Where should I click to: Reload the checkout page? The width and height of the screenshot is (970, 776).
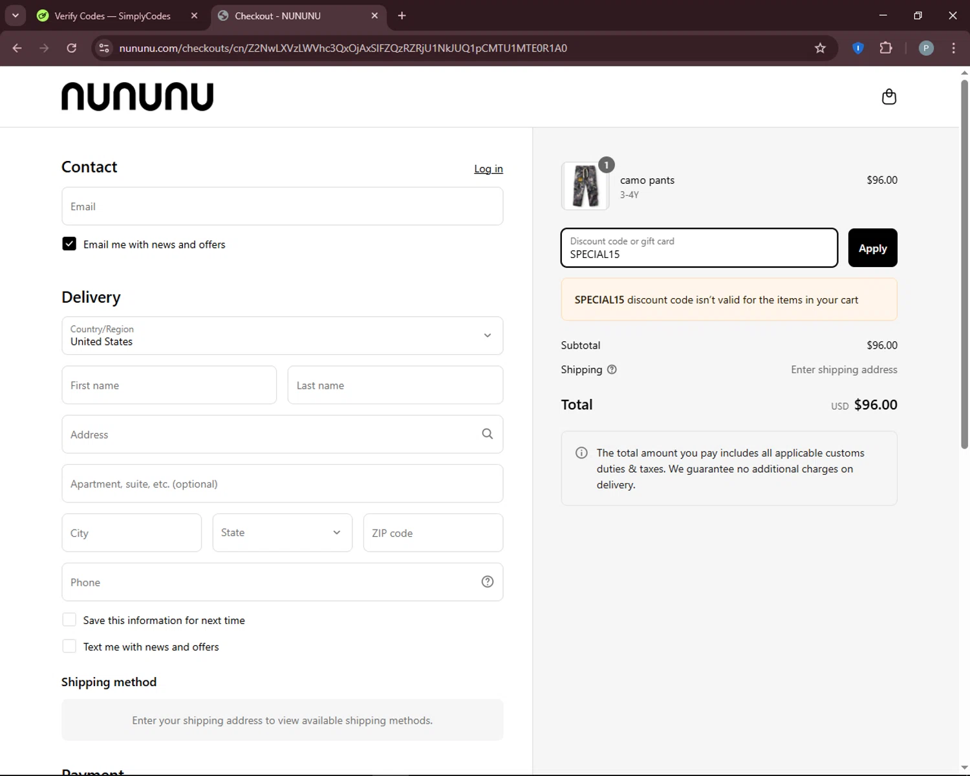[x=71, y=48]
